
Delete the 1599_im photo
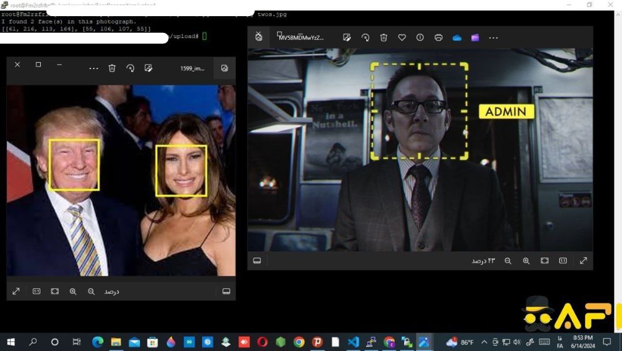click(x=112, y=68)
